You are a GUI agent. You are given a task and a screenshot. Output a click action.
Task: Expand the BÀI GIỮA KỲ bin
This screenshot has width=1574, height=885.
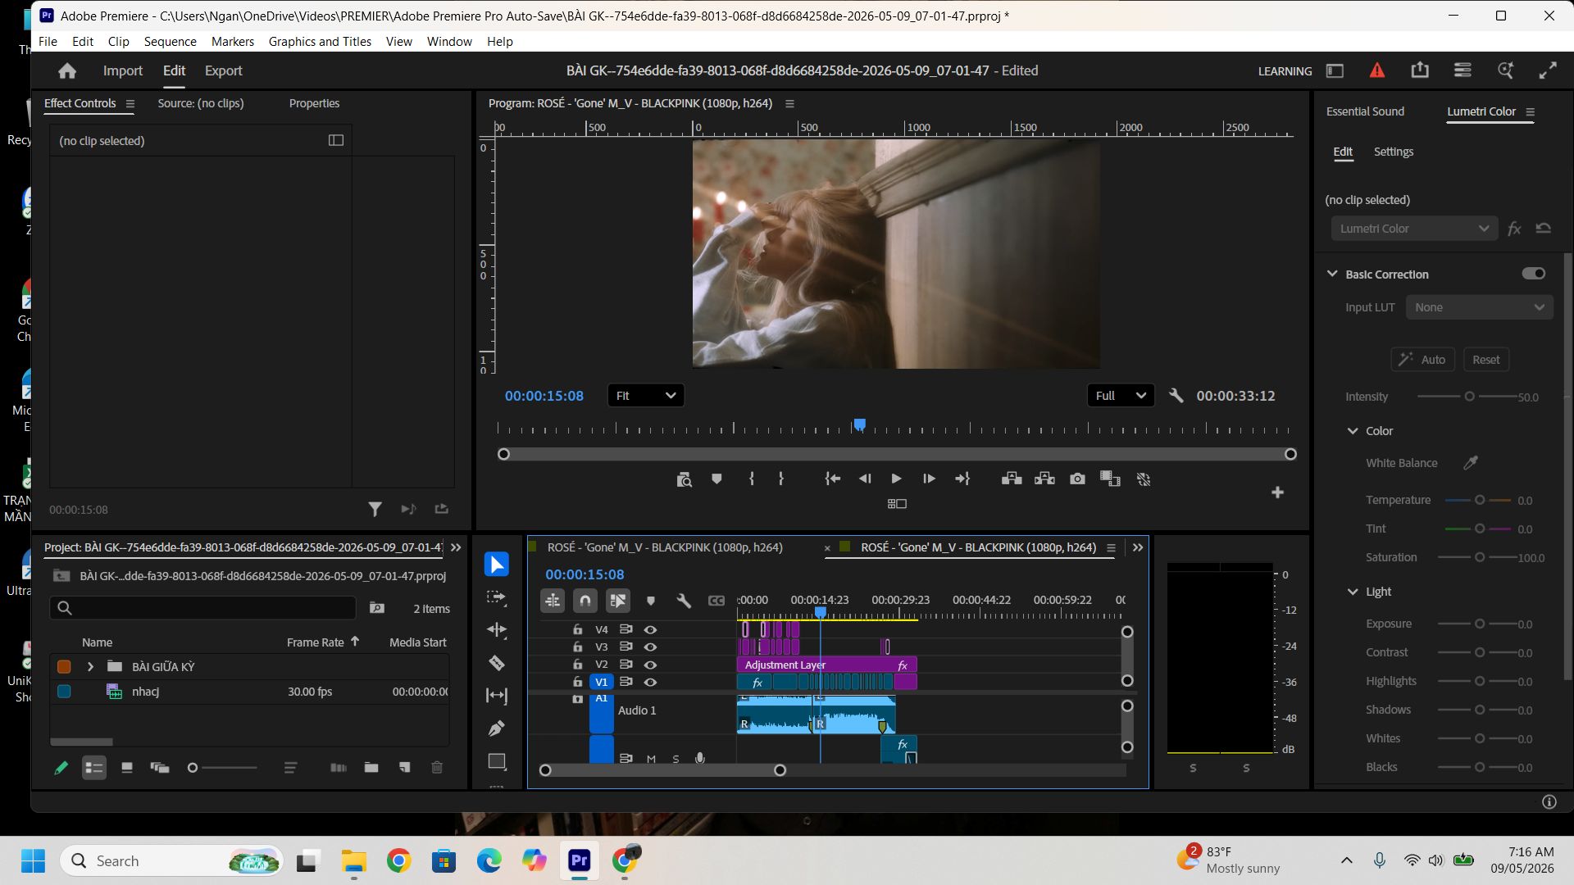90,667
